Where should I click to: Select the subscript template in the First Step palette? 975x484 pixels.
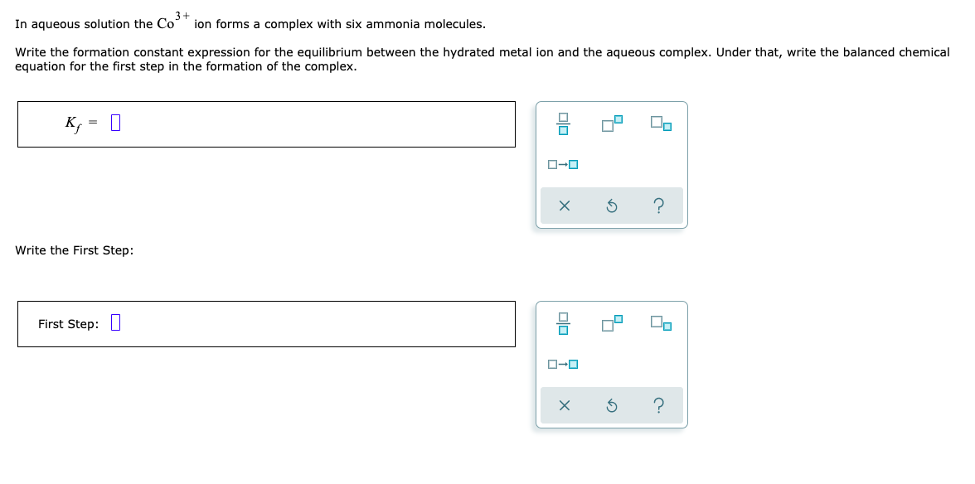pyautogui.click(x=659, y=324)
